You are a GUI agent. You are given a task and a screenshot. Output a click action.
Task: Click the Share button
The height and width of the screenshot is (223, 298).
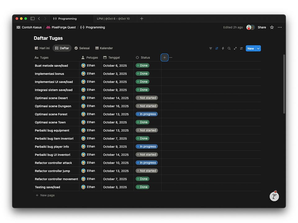coord(262,27)
